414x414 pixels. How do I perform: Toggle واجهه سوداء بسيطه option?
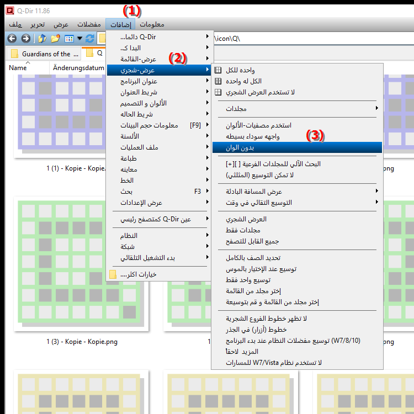(298, 136)
